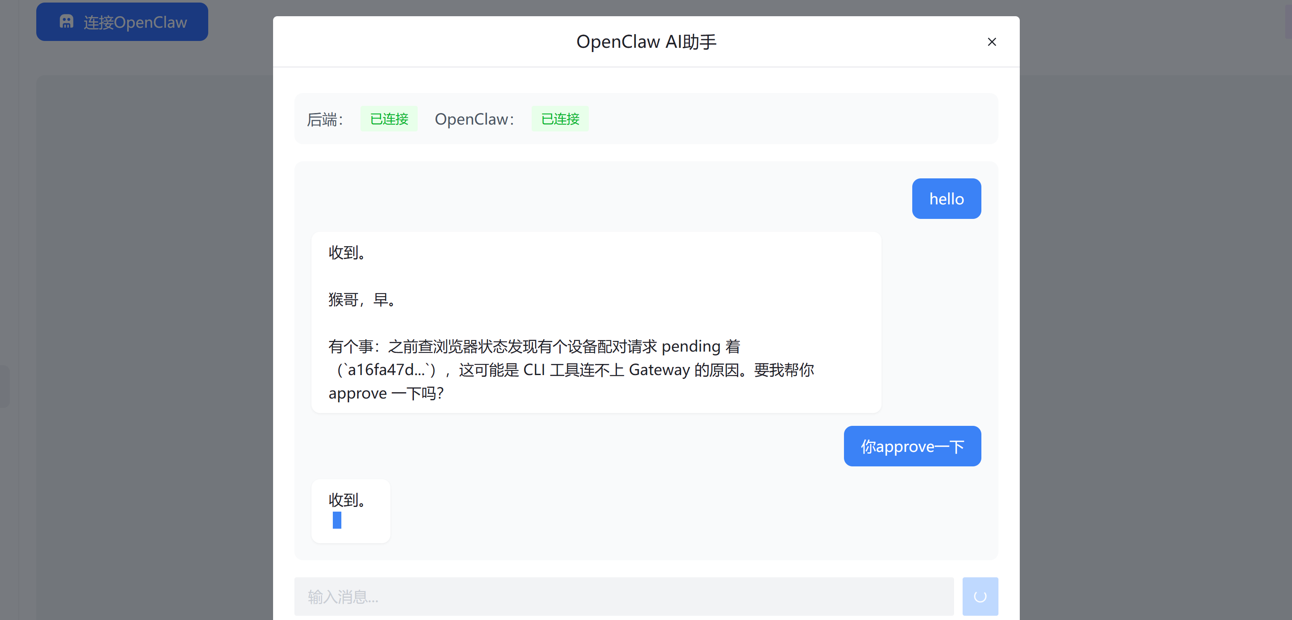Click 收到。 at top of first reply
This screenshot has width=1292, height=620.
coord(346,252)
